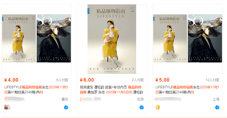The height and width of the screenshot is (118, 227).
Task: Click the blurred shop name of the Beijing seller
Action: [90, 99]
